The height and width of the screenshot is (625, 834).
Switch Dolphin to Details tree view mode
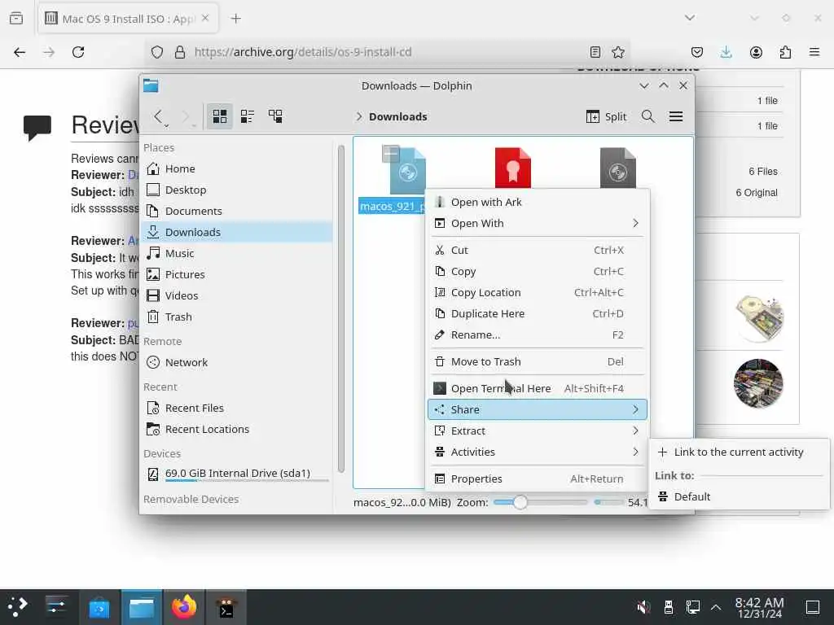(x=275, y=116)
